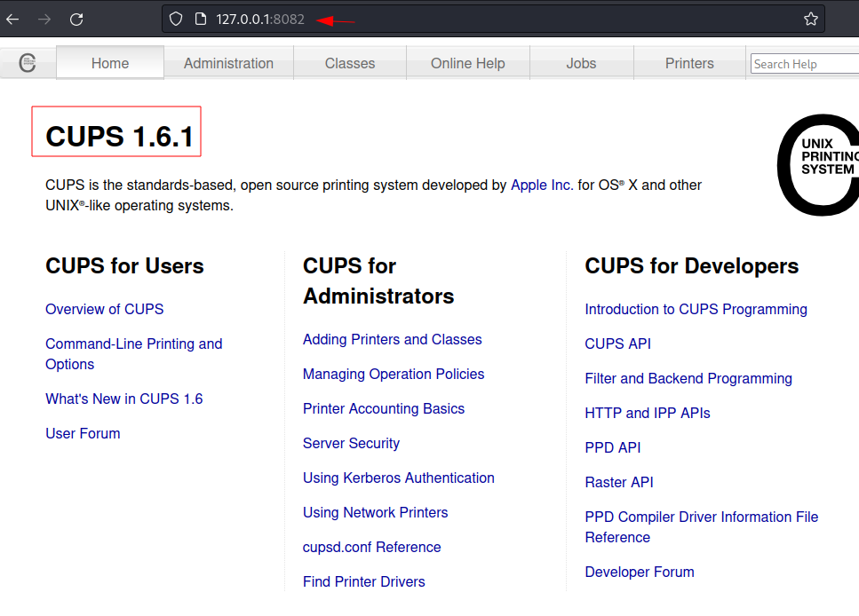Screen dimensions: 859x616
Task: Go to the Online Help tab
Action: (x=468, y=64)
